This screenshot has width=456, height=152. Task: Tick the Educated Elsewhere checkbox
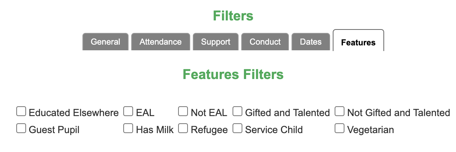tap(21, 112)
